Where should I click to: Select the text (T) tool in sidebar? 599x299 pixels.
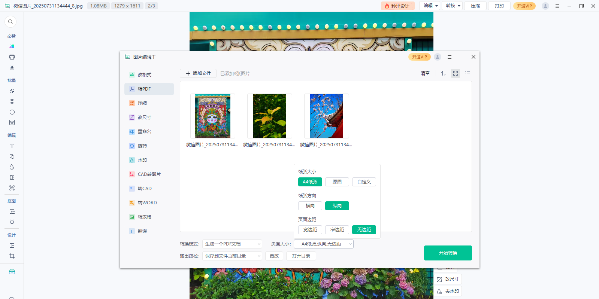point(12,146)
